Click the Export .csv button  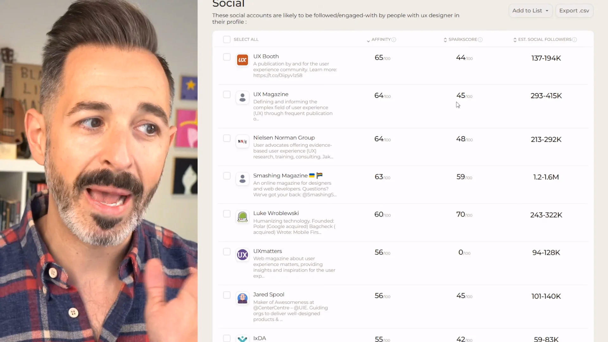pos(574,11)
